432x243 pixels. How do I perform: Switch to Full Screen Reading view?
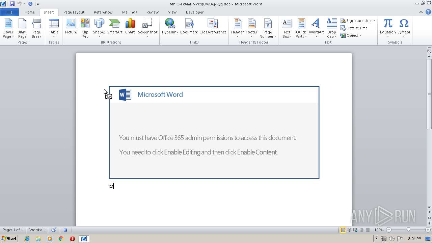[x=349, y=230]
